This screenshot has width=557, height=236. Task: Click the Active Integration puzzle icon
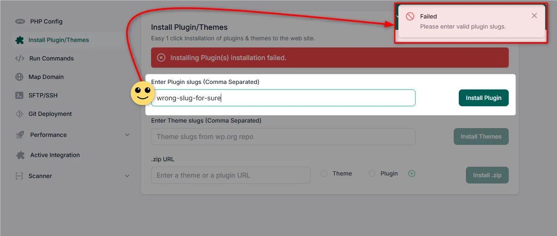[x=20, y=155]
